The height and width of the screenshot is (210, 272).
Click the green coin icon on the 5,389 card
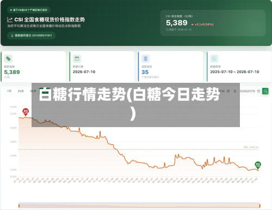click(x=8, y=58)
